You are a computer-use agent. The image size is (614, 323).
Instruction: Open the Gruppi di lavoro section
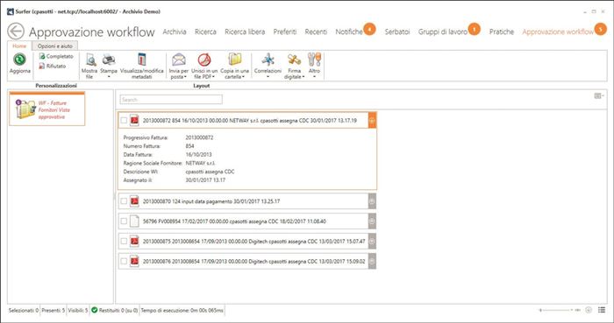442,32
